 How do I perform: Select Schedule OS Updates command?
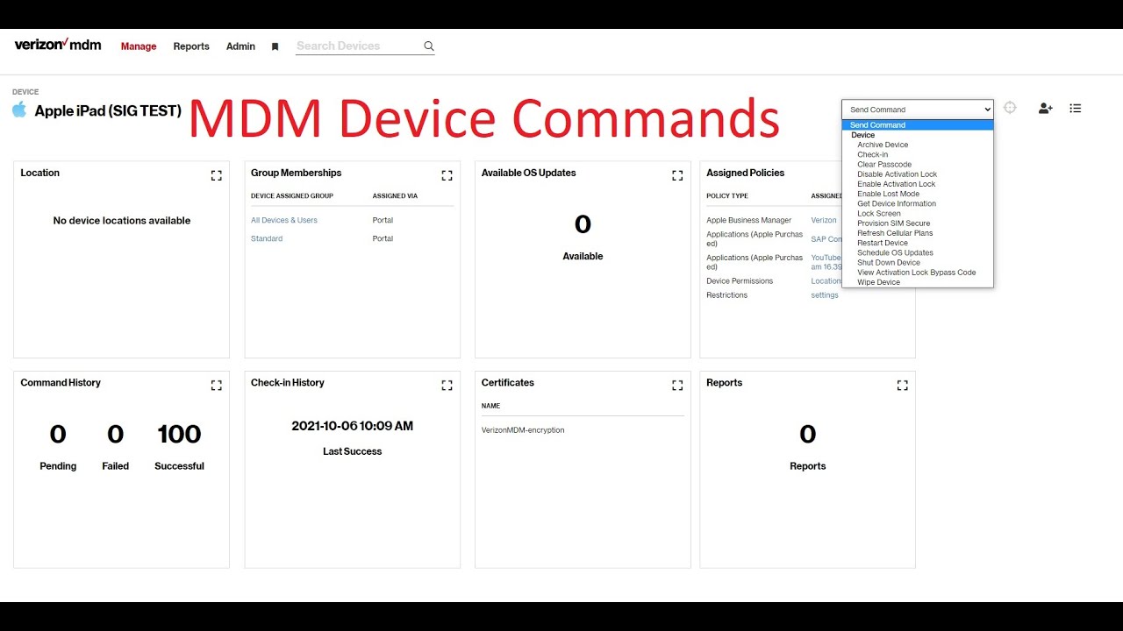pos(895,252)
